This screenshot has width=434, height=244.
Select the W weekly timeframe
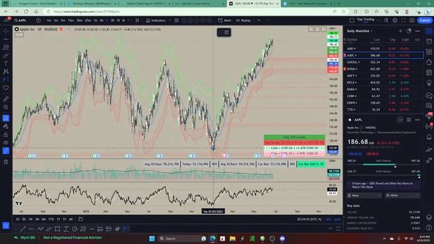118,20
